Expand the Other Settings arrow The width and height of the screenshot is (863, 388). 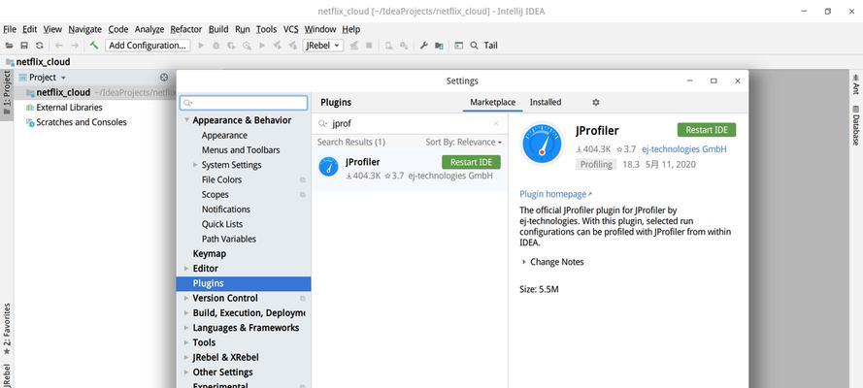186,372
